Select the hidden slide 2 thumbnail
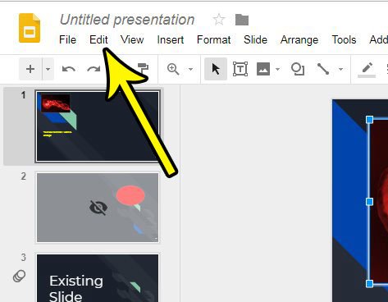388x302 pixels. [98, 208]
